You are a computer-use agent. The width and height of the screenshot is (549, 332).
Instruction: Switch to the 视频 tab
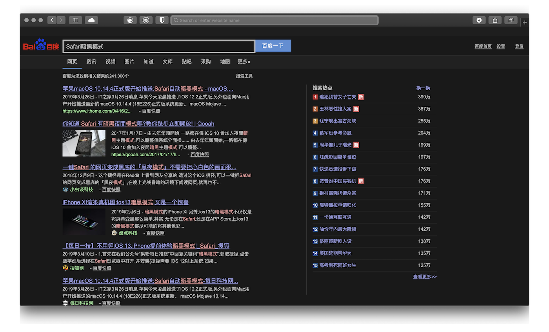pyautogui.click(x=110, y=62)
